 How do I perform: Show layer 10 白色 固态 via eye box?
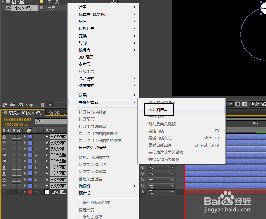(x=4, y=192)
